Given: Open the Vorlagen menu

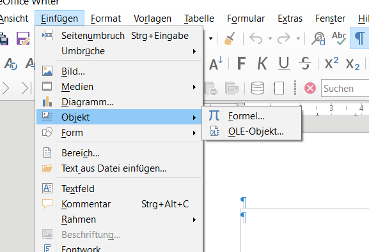Looking at the screenshot, I should pos(152,19).
